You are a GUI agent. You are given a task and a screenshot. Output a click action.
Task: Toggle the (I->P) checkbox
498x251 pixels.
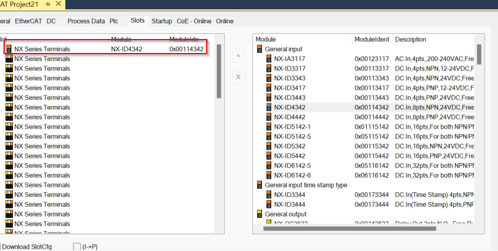(77, 246)
